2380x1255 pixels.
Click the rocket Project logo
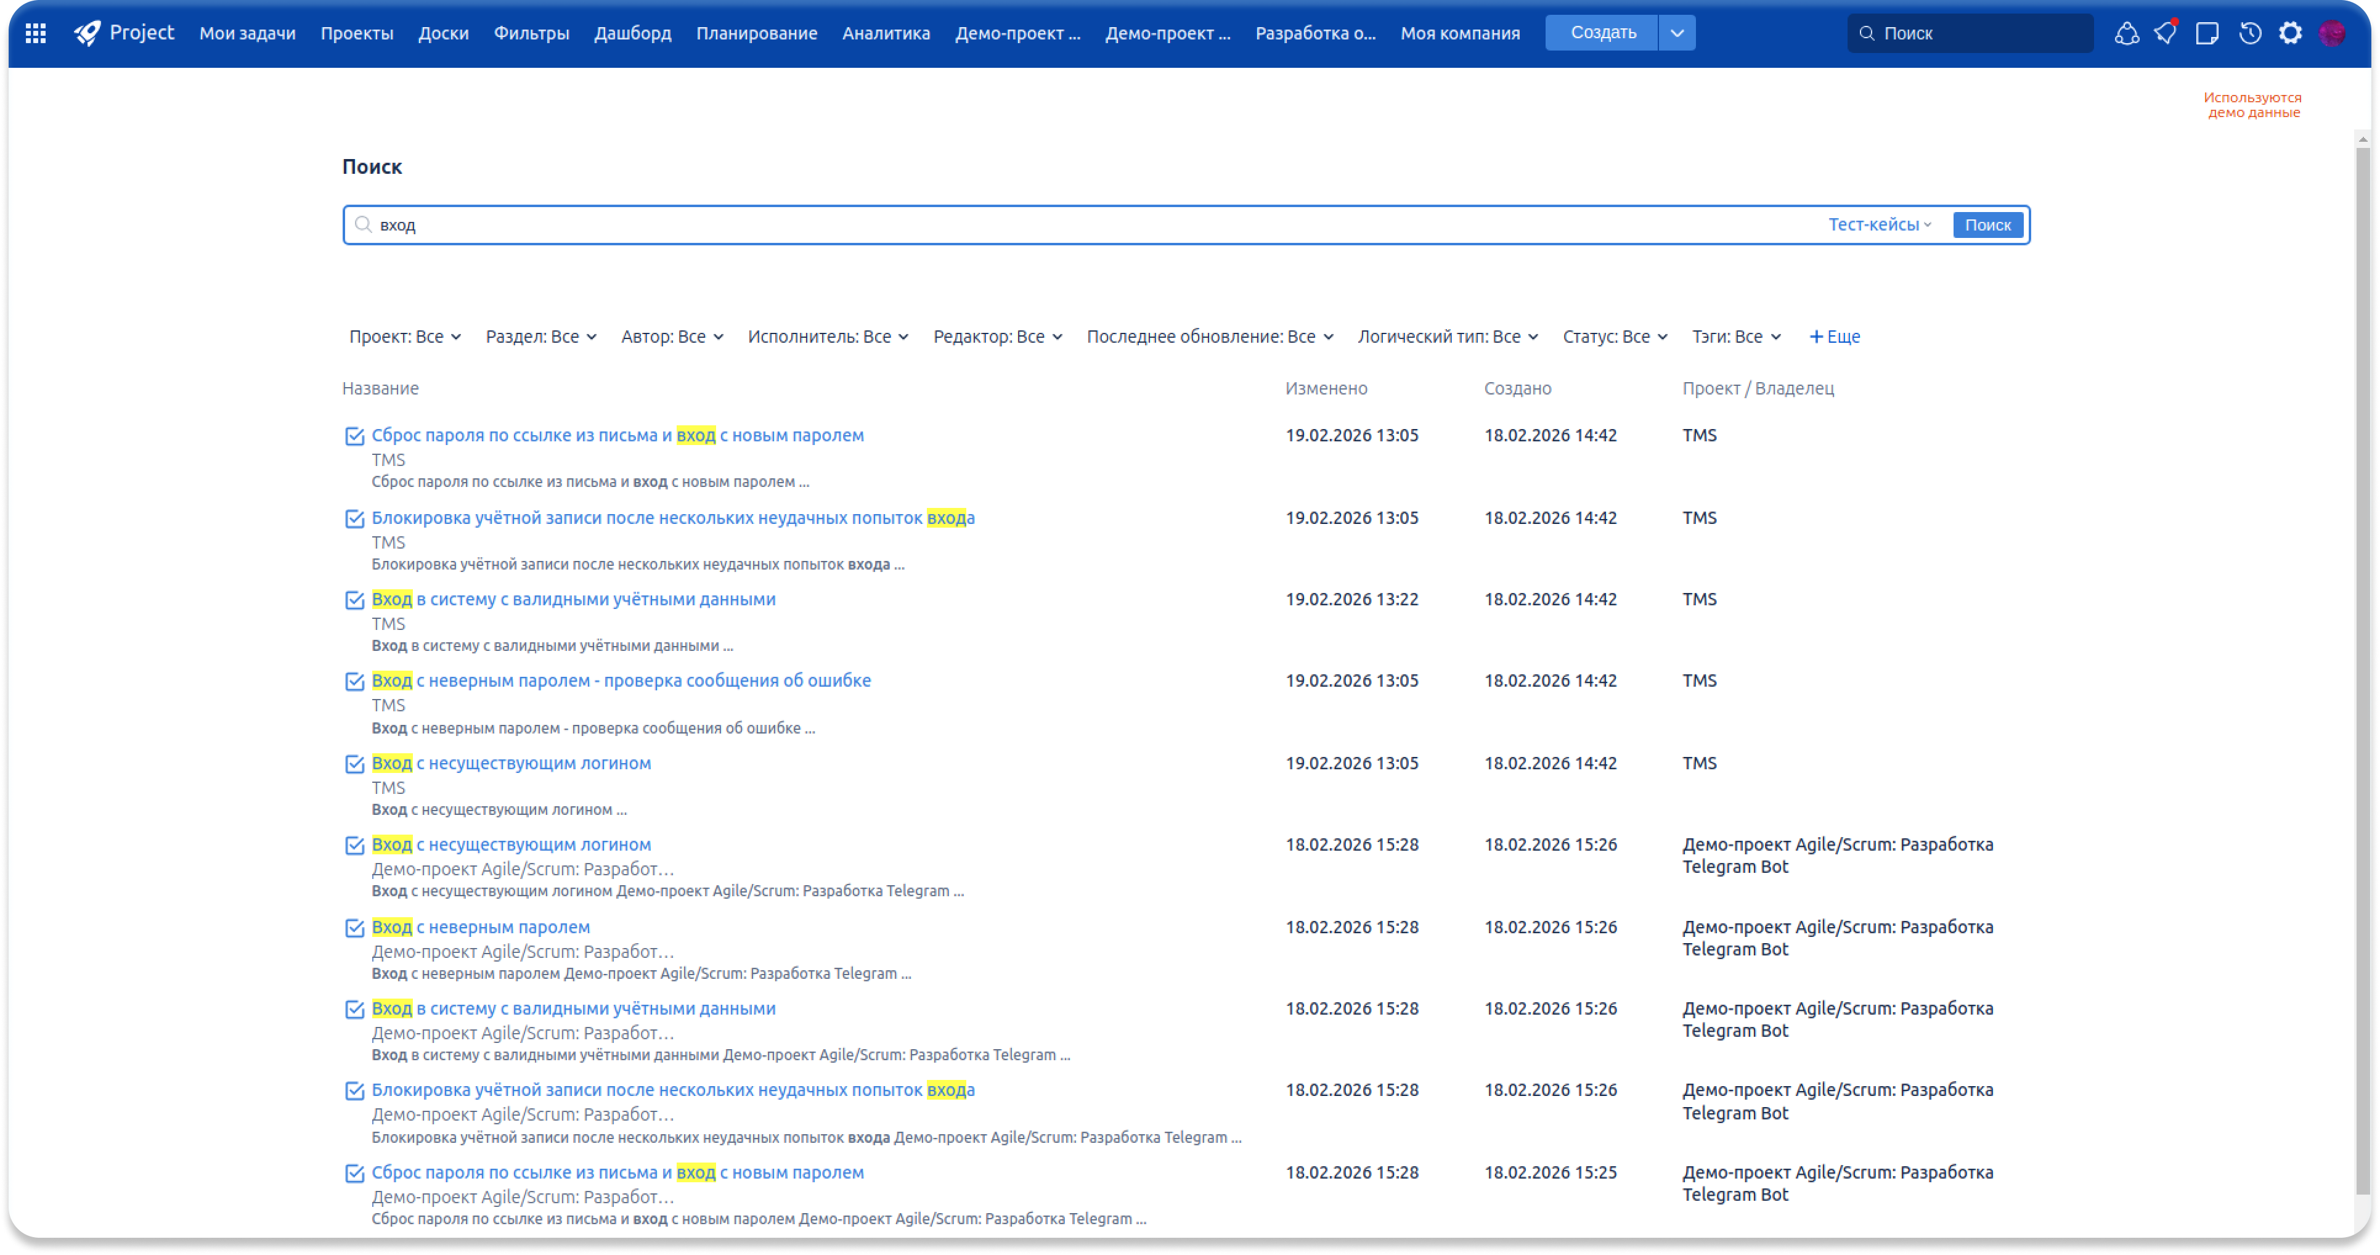coord(88,33)
